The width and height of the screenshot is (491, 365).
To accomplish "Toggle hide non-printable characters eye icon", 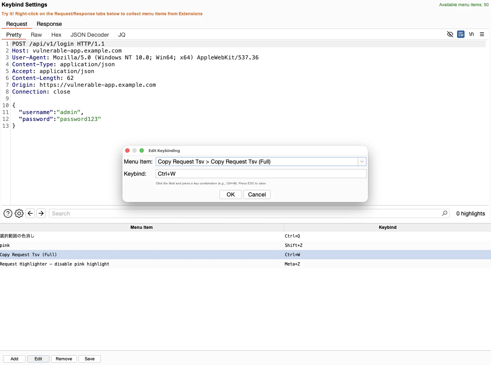I will (x=450, y=34).
